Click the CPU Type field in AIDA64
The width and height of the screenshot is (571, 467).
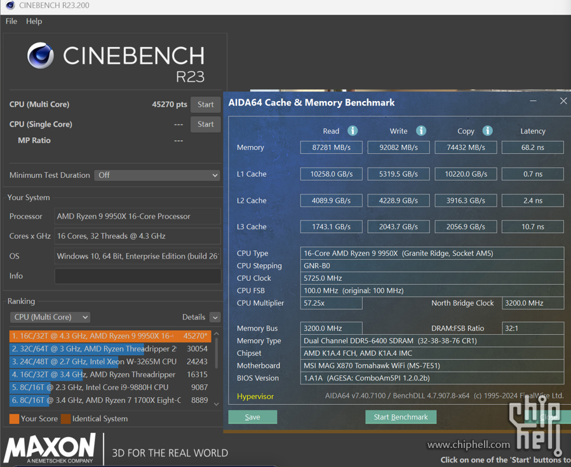(x=433, y=254)
